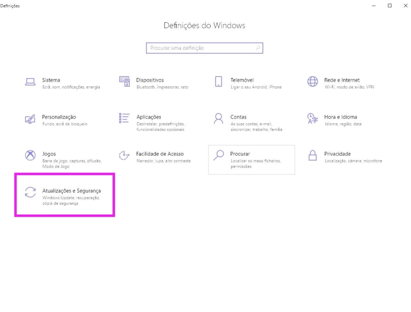The image size is (411, 312).
Task: Click the Rede e Internet globe icon
Action: tap(312, 82)
